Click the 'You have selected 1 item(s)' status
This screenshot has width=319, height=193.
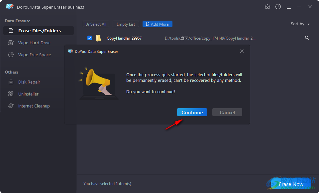(107, 184)
